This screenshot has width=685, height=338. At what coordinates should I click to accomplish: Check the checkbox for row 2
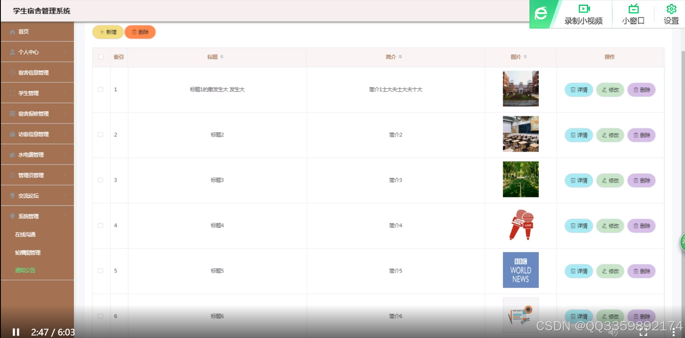[100, 135]
